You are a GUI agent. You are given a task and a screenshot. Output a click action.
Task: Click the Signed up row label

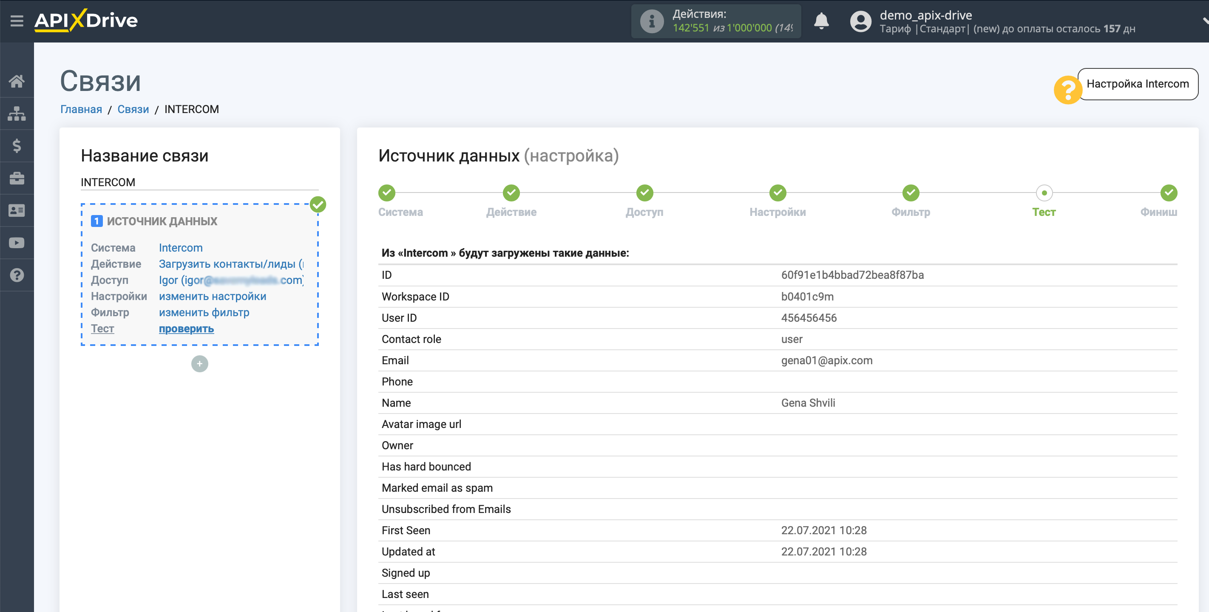point(406,573)
